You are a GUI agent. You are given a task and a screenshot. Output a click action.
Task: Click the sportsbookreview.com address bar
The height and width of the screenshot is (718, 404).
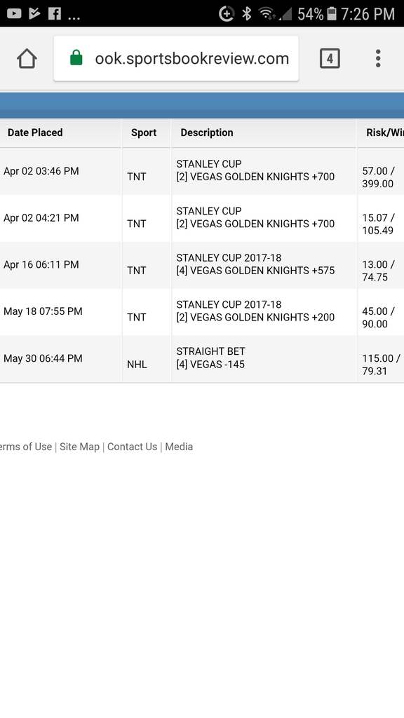click(x=176, y=59)
